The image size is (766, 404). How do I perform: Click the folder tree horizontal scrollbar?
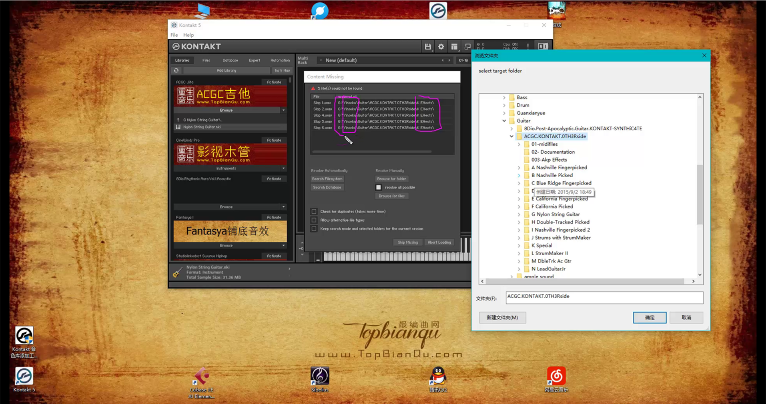tap(588, 281)
